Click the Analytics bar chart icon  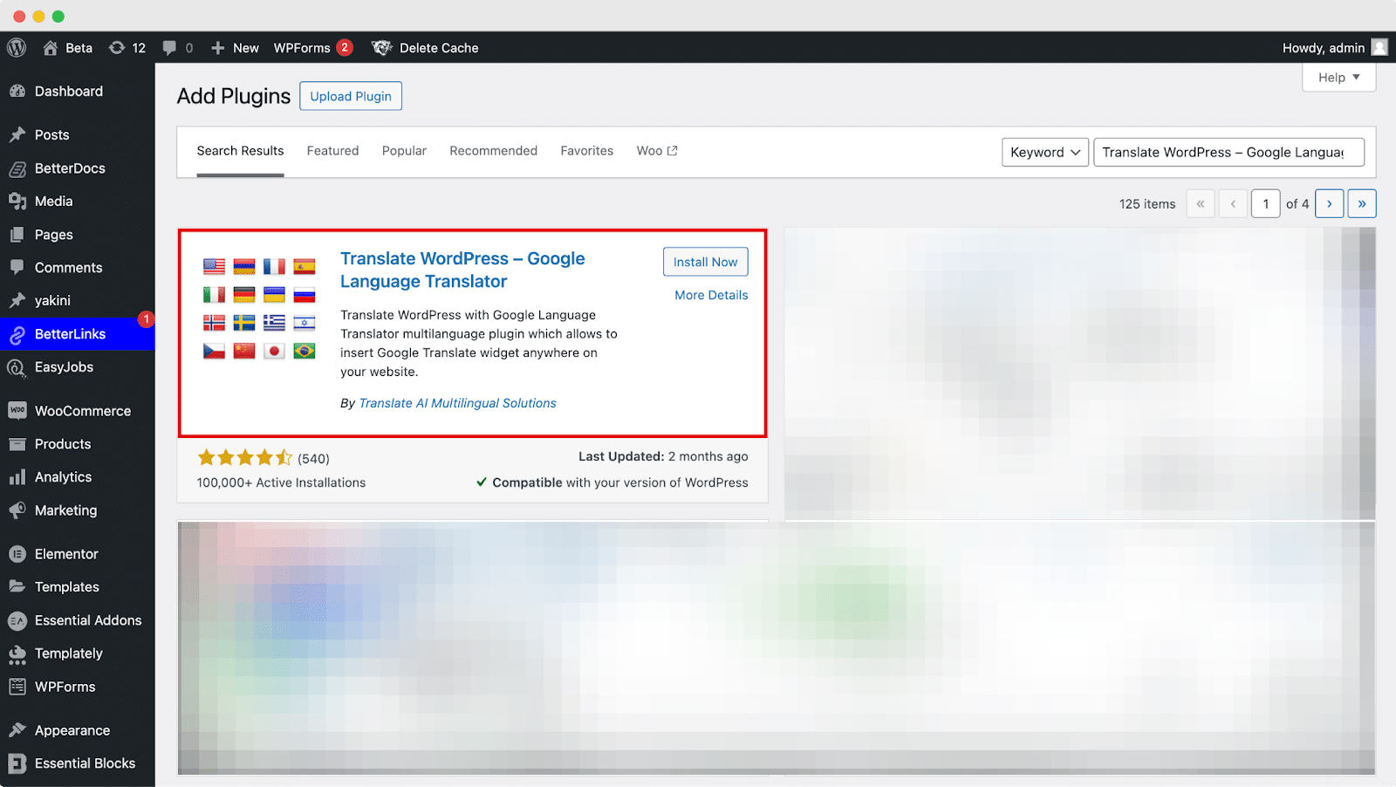17,477
